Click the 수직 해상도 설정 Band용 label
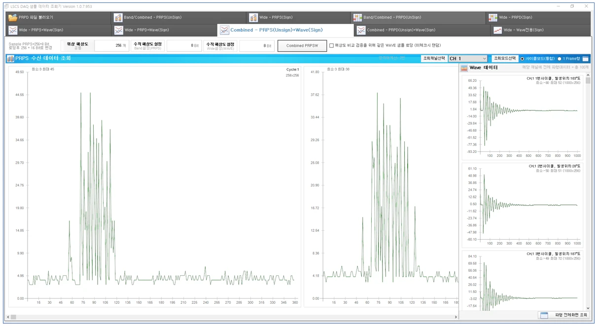The image size is (598, 326). click(x=148, y=46)
